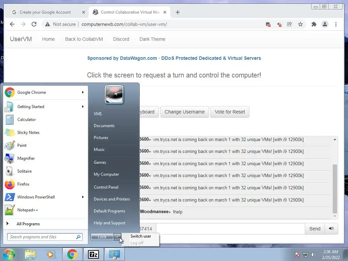Expand Google Chrome jump list arrow
Viewport: 348px width, 261px height.
(x=83, y=92)
